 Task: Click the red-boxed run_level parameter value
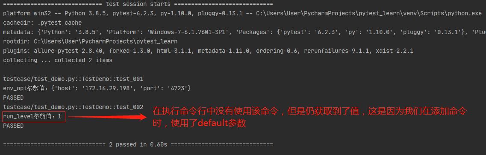pyautogui.click(x=34, y=117)
